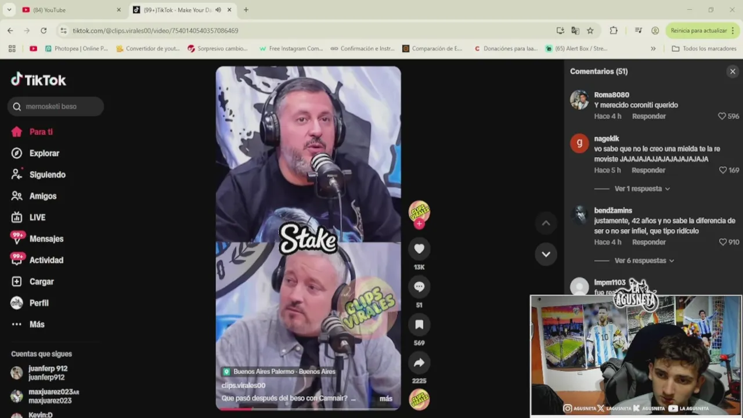
Task: Open bendžamins profile name
Action: click(613, 211)
